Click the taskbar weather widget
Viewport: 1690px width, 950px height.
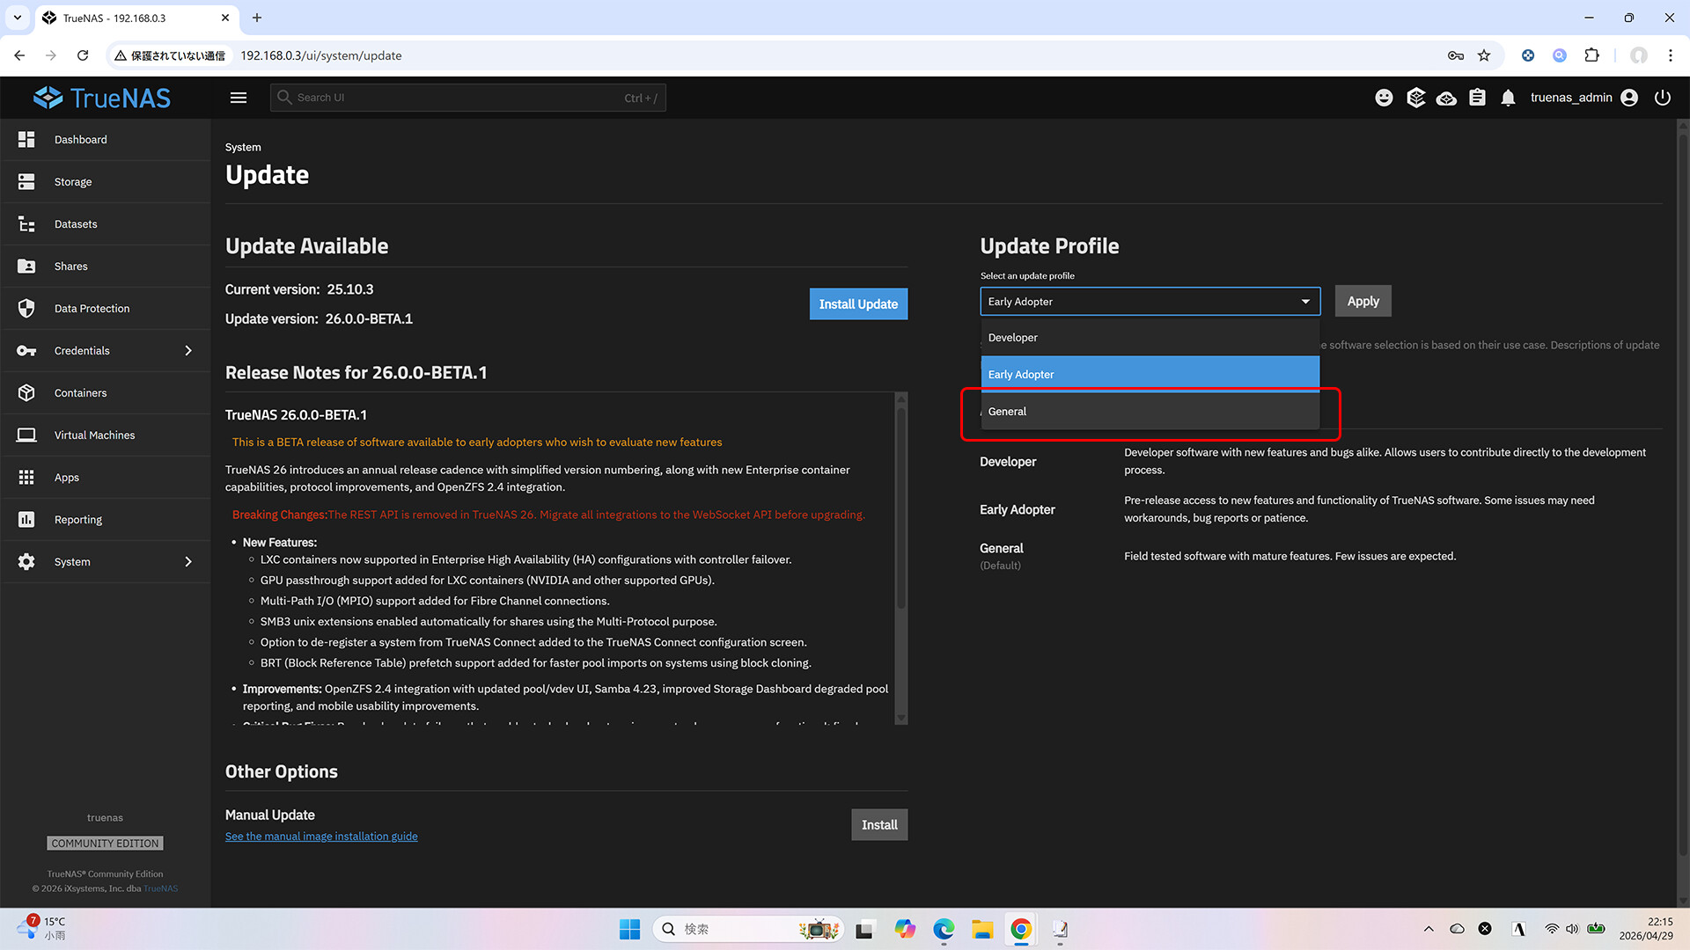click(x=42, y=928)
